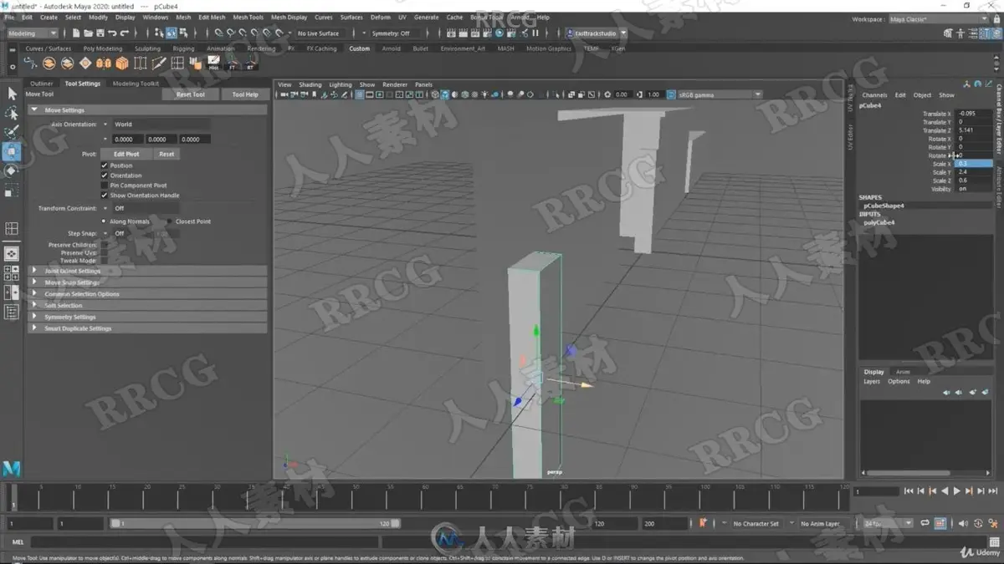Select the arrow Select tool in left toolbox
Screen dimensions: 1004x564
[x=11, y=94]
